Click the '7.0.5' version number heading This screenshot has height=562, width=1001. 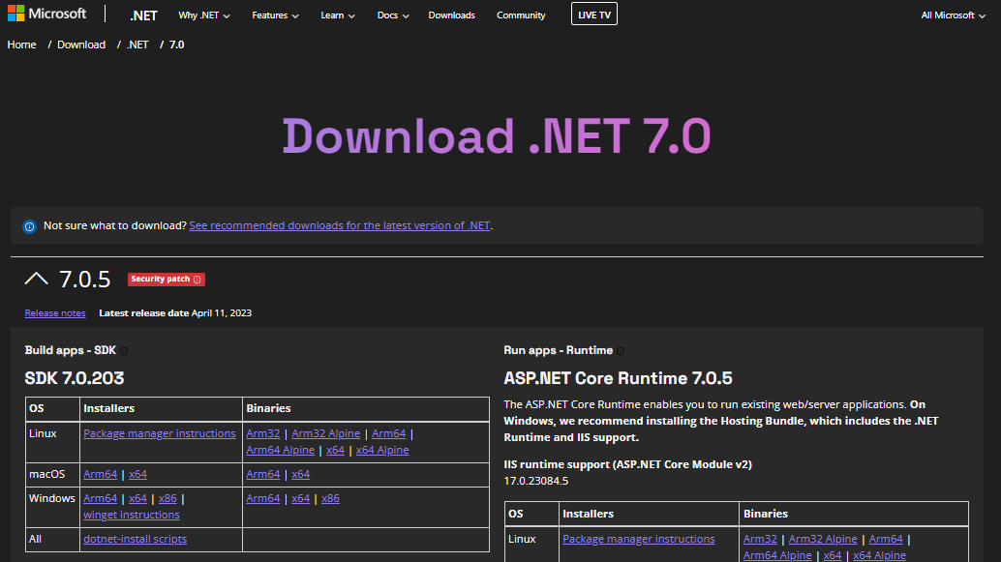[85, 280]
